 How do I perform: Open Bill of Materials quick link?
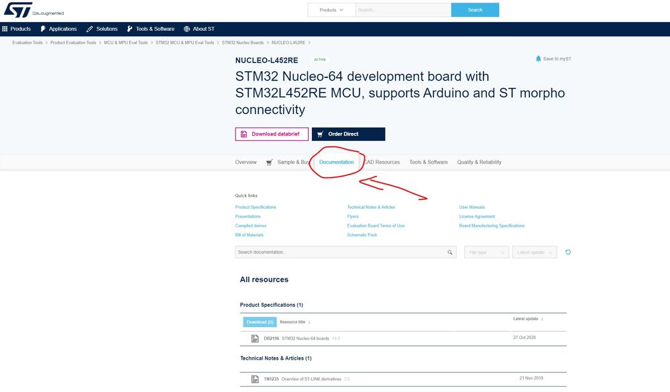tap(249, 235)
